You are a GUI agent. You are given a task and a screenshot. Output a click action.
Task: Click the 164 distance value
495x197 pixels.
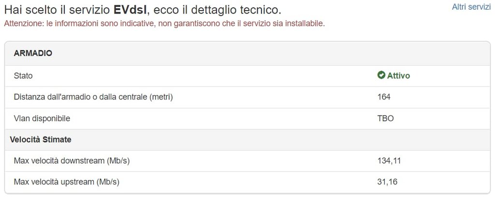[384, 97]
